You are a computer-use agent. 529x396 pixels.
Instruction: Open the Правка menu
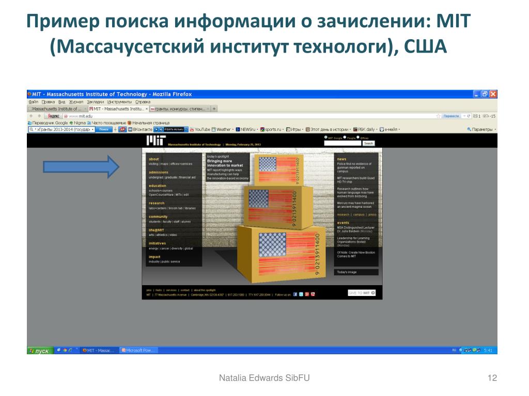point(48,102)
